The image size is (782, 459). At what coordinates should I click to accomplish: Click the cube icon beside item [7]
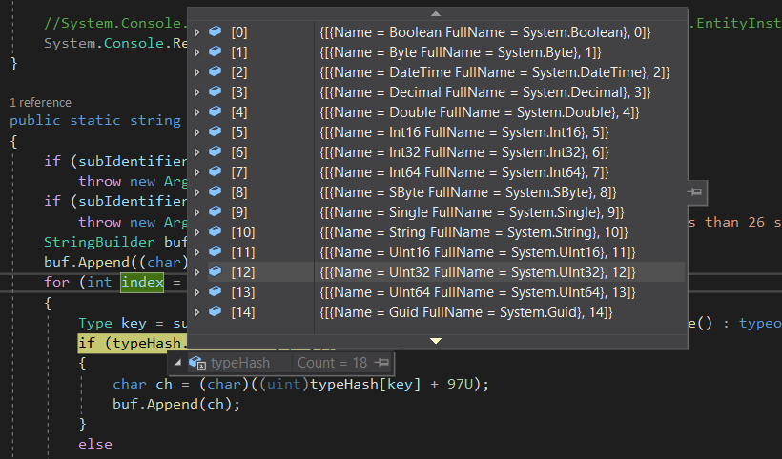(x=215, y=172)
